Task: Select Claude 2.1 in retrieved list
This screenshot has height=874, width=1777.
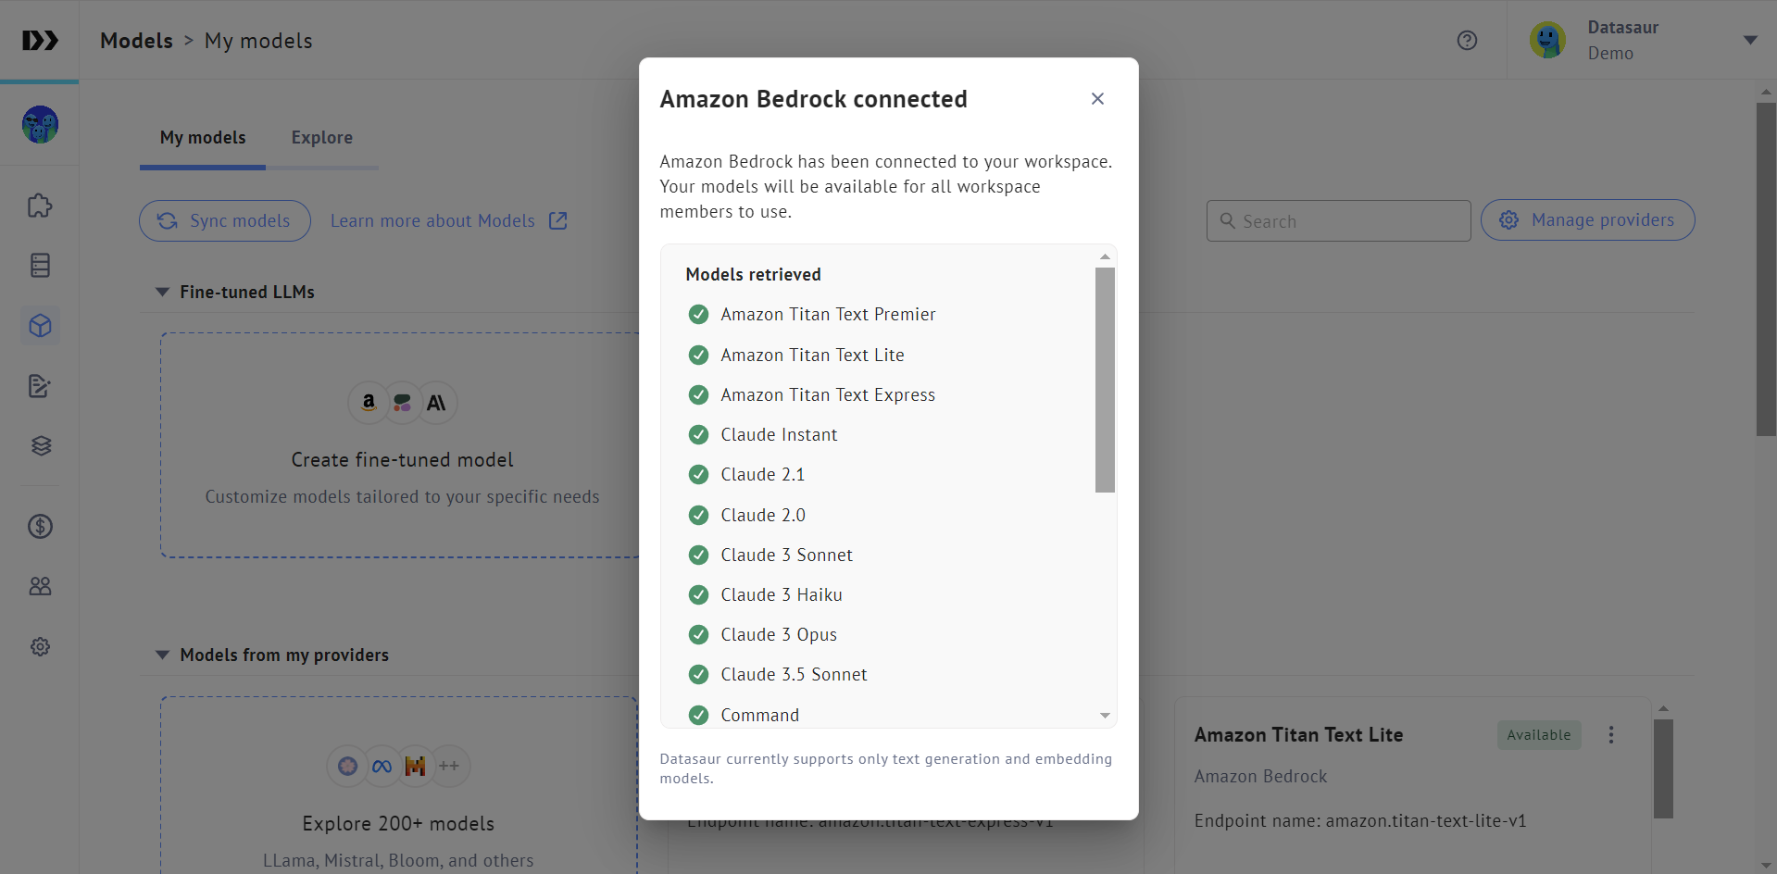Action: (763, 475)
